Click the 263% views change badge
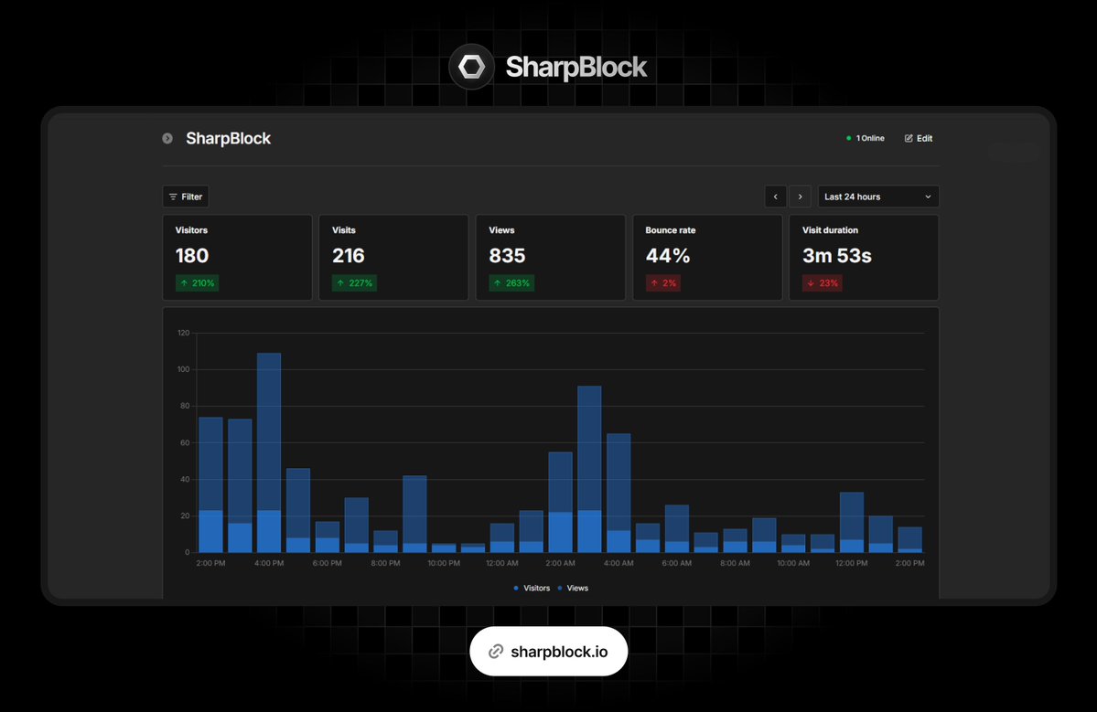This screenshot has height=712, width=1097. [x=511, y=283]
